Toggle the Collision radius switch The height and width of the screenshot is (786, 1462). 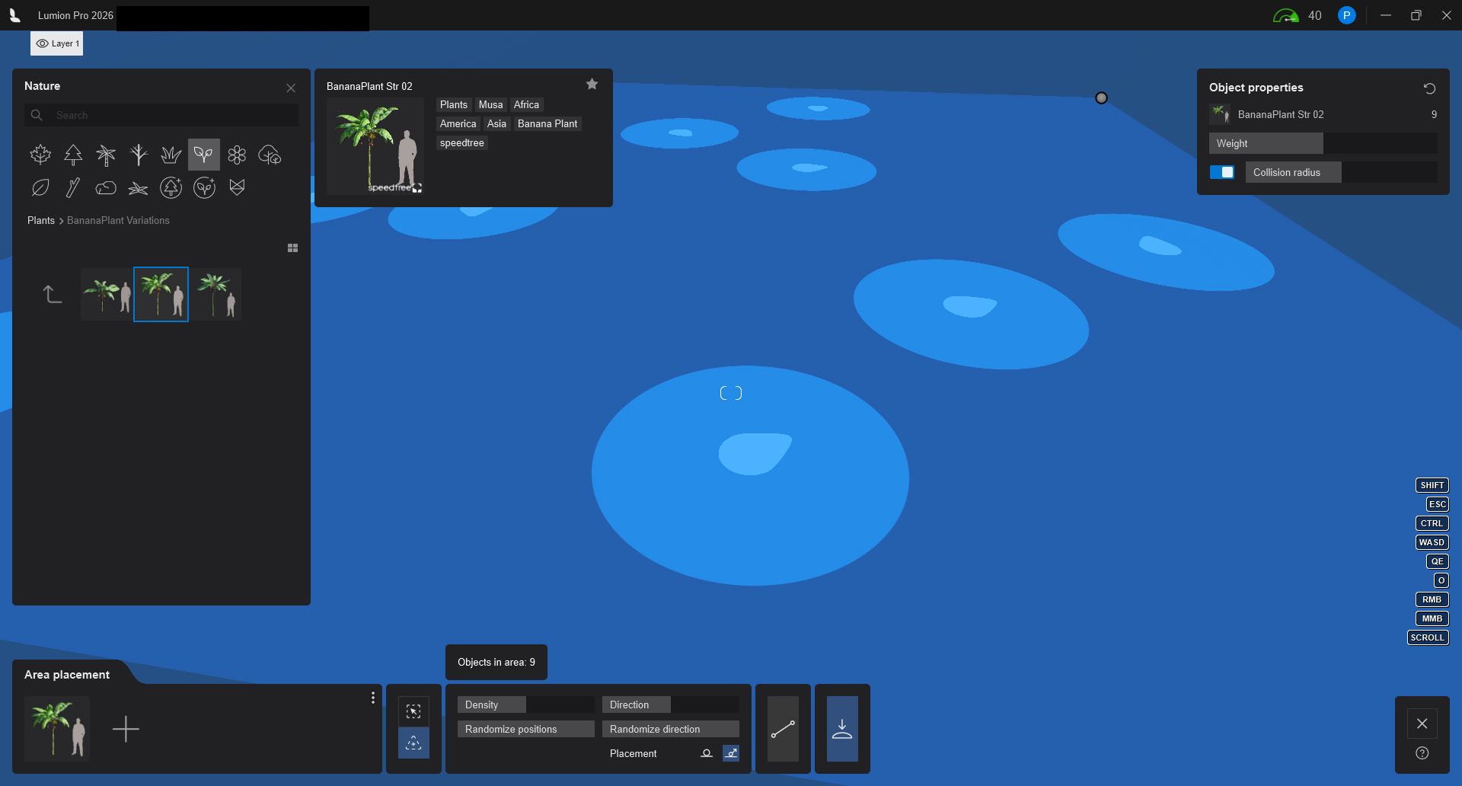point(1222,172)
